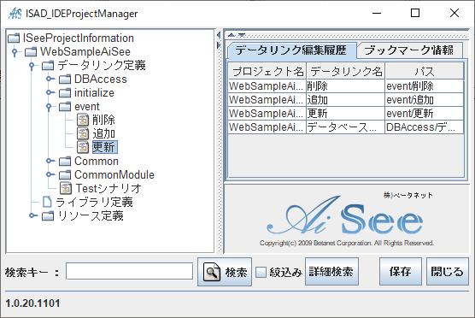The height and width of the screenshot is (318, 475).
Task: Click the ライブラリ定義 page icon
Action: coord(47,202)
